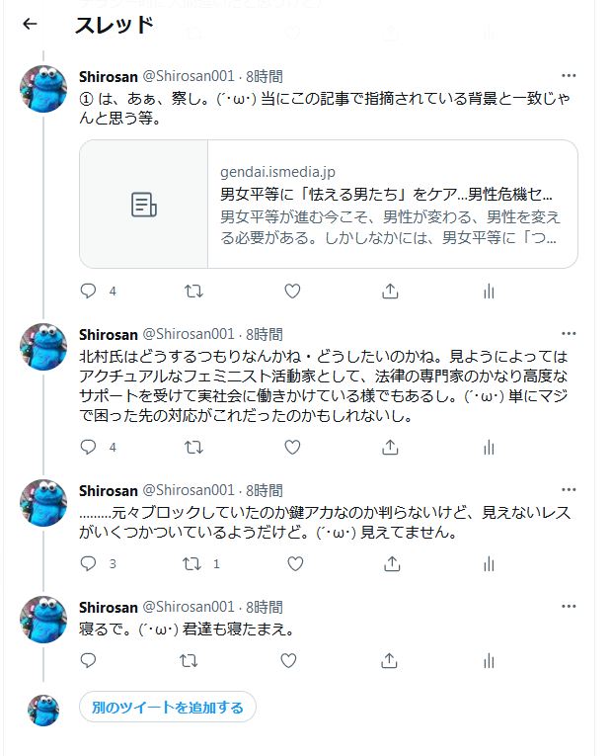This screenshot has width=611, height=756.
Task: Open the gendai.ismedia.jp article link card
Action: pos(329,204)
